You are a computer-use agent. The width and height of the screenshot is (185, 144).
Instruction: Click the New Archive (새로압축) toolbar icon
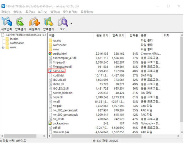7,22
